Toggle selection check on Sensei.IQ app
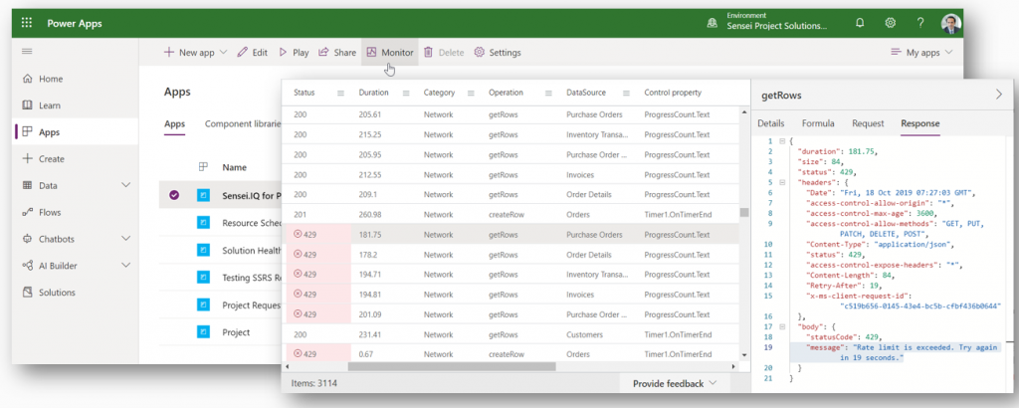This screenshot has width=1019, height=408. pos(173,194)
